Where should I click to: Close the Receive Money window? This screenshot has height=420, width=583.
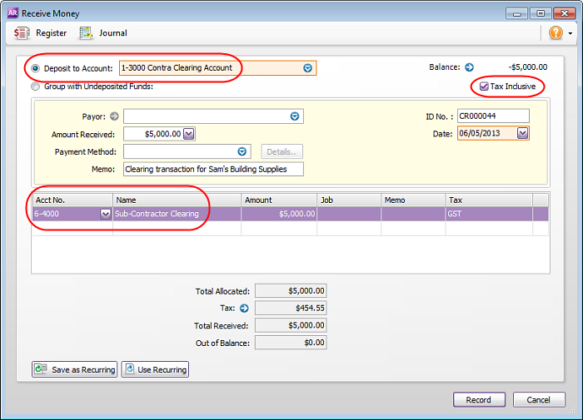[565, 13]
